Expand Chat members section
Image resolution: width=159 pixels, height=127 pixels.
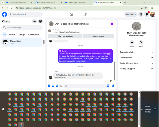tap(136, 58)
